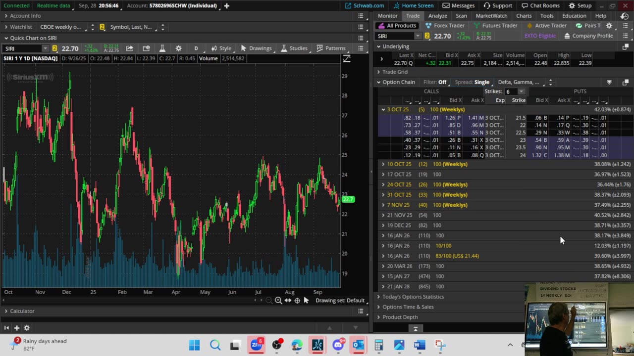The image size is (634, 356).
Task: Open the OnDemand clock icon at top right
Action: (x=625, y=16)
